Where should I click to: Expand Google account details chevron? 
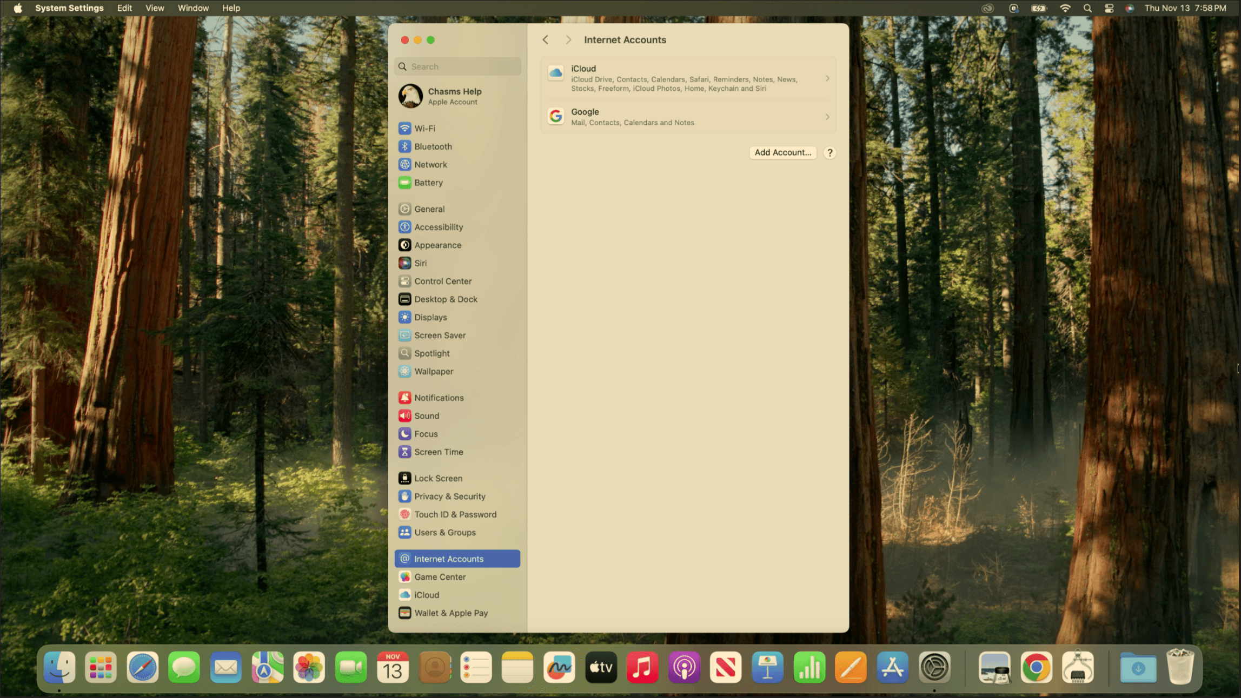(827, 117)
